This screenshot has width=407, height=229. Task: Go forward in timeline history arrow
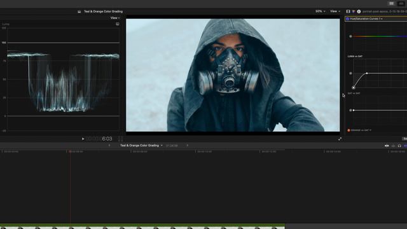click(188, 146)
